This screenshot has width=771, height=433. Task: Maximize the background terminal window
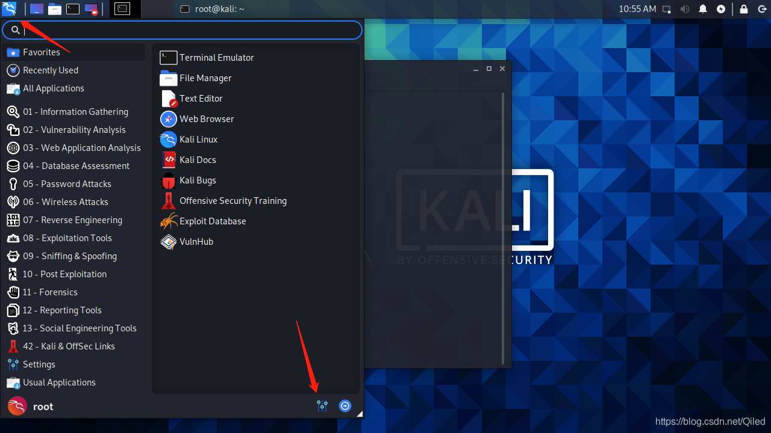[x=489, y=69]
